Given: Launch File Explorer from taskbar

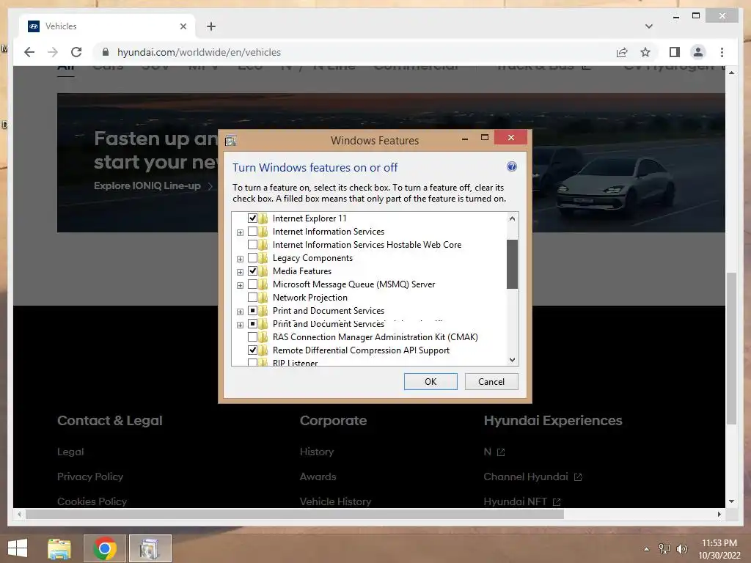Looking at the screenshot, I should coord(59,548).
